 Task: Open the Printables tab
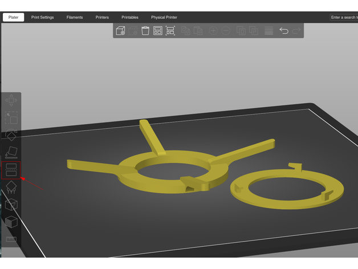click(130, 18)
